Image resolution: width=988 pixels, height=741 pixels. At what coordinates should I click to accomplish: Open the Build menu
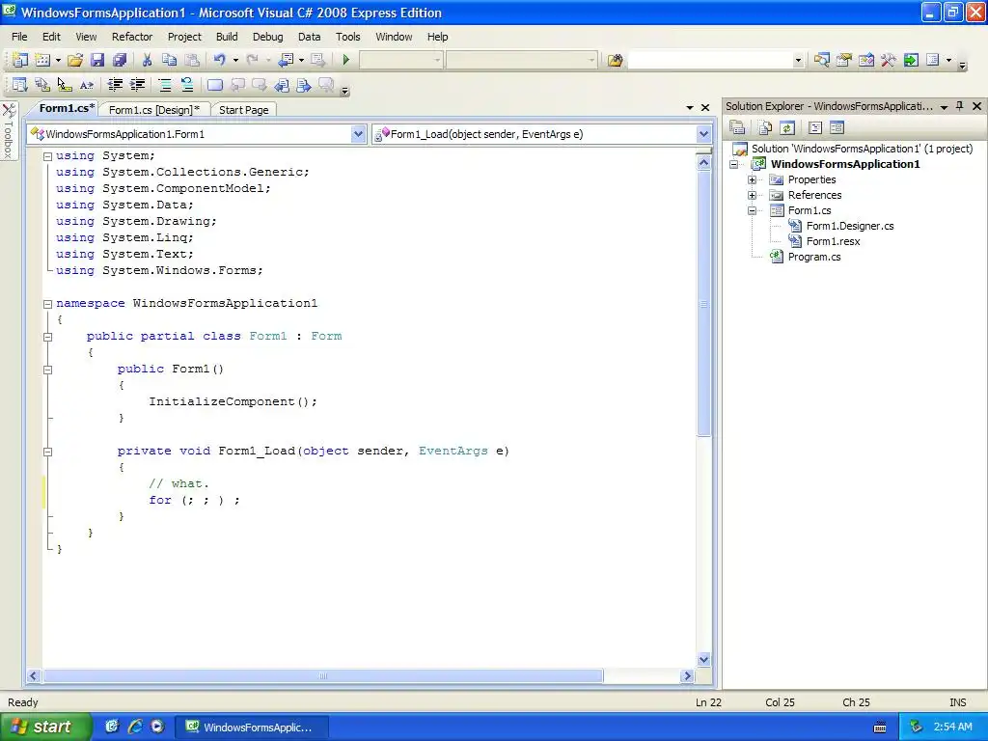tap(227, 37)
